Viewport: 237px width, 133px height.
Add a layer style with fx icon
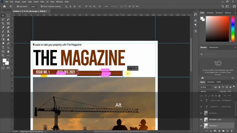tap(211, 131)
